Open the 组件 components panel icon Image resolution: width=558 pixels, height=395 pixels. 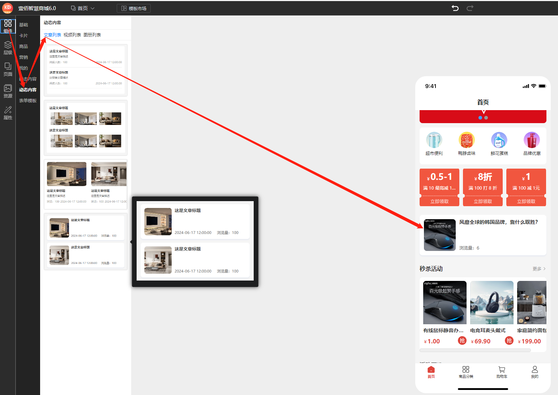(8, 26)
